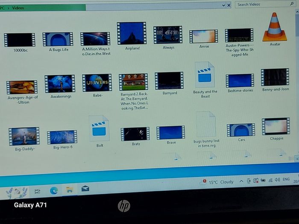
Task: Click the Videos breadcrumb in address bar
Action: 18,8
